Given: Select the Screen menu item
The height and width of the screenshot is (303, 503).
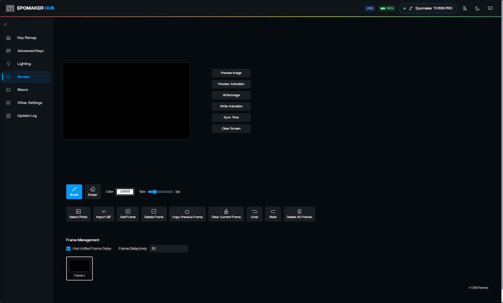Looking at the screenshot, I should (x=27, y=77).
